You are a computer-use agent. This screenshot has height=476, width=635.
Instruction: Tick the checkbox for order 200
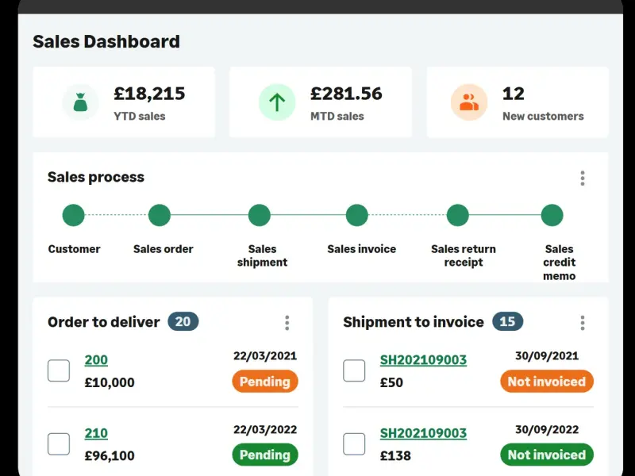(x=59, y=370)
